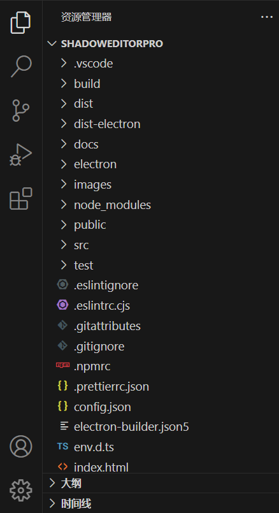The image size is (279, 513).
Task: Open the .eslintrc.cjs file
Action: [x=161, y=306]
